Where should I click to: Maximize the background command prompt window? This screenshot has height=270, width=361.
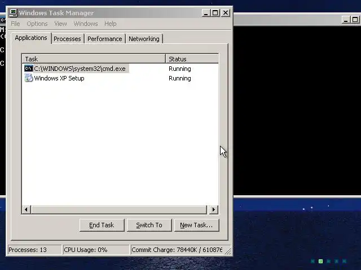point(355,20)
